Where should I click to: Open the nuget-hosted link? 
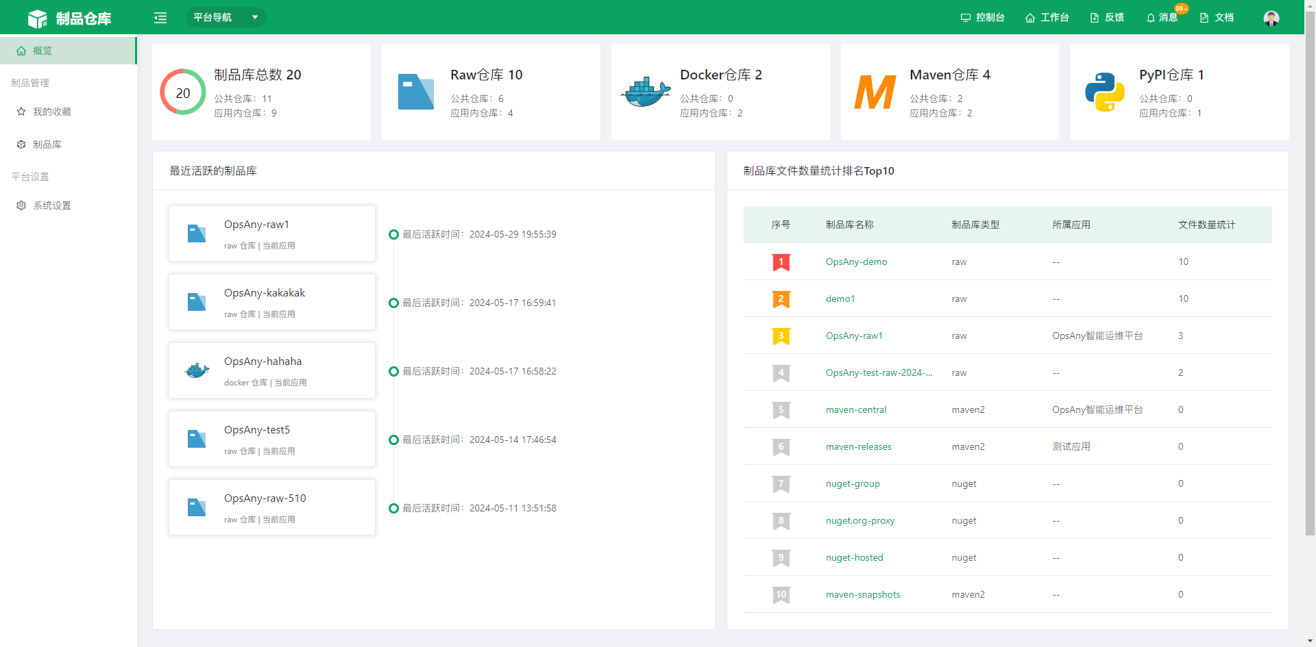pyautogui.click(x=855, y=557)
